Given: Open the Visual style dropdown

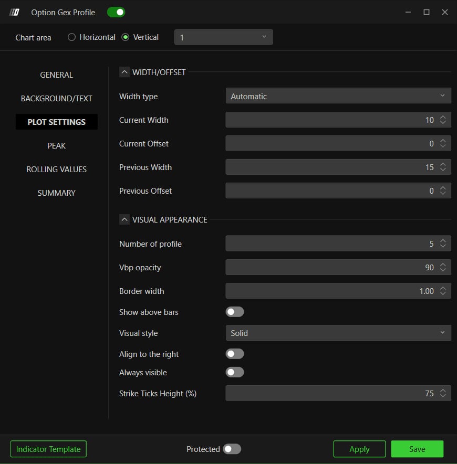Looking at the screenshot, I should click(x=338, y=333).
